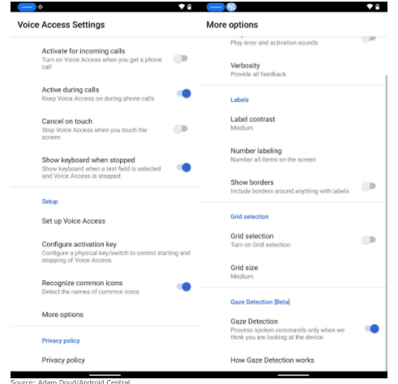
Task: Open How Gaze Detection works
Action: click(x=293, y=361)
